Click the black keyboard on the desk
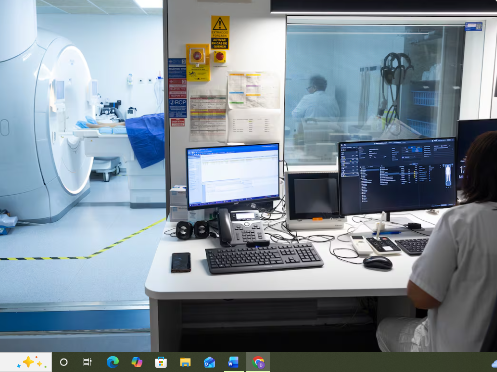Screen dimensions: 497x372 click(264, 257)
